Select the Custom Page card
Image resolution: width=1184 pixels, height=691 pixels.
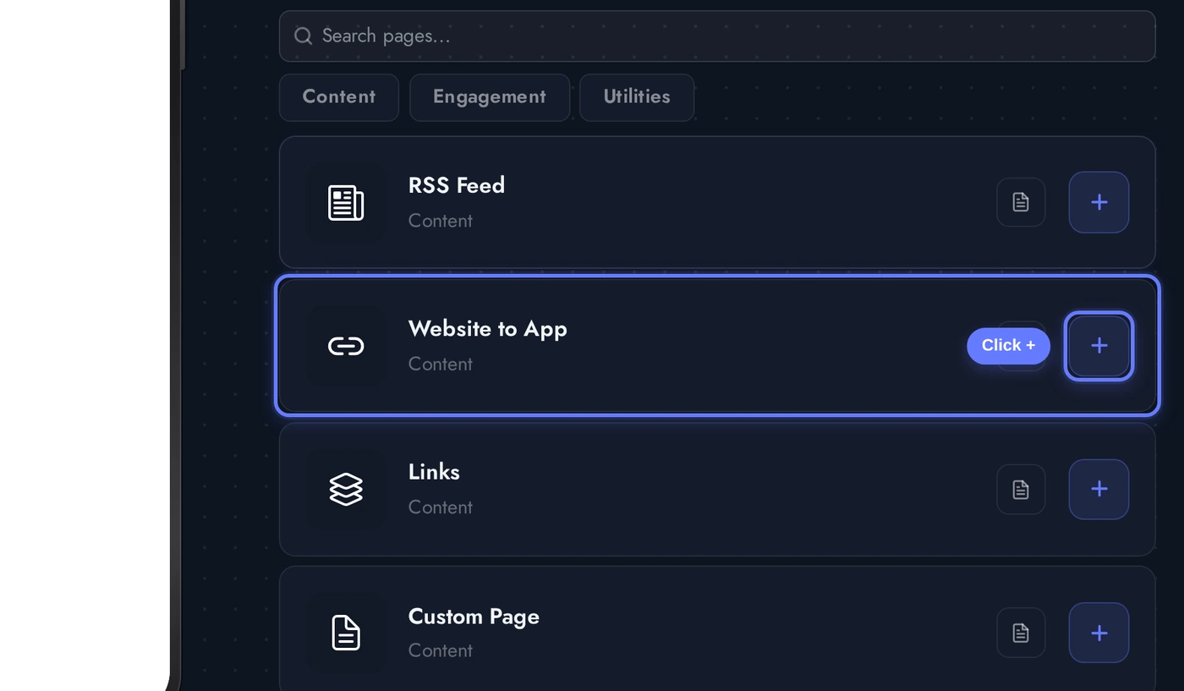(677, 626)
